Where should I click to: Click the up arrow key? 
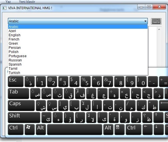pos(158,117)
